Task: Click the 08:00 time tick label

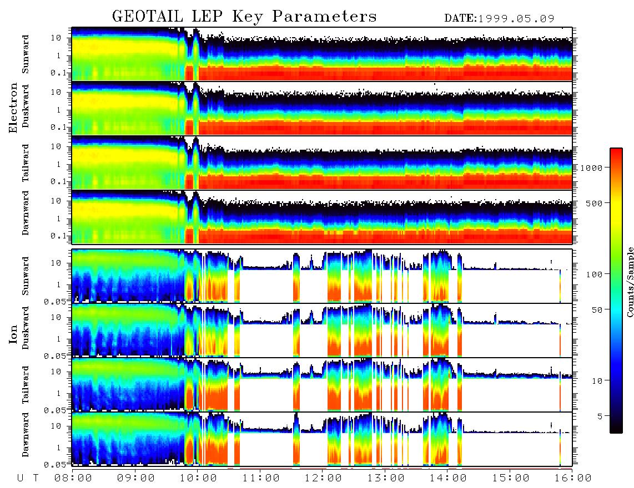Action: (73, 478)
